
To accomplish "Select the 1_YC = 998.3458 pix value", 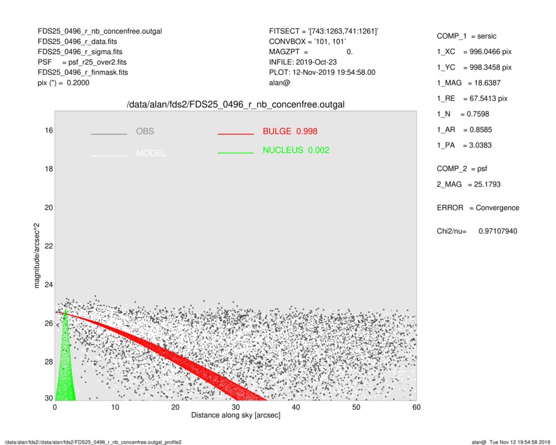I will (474, 67).
